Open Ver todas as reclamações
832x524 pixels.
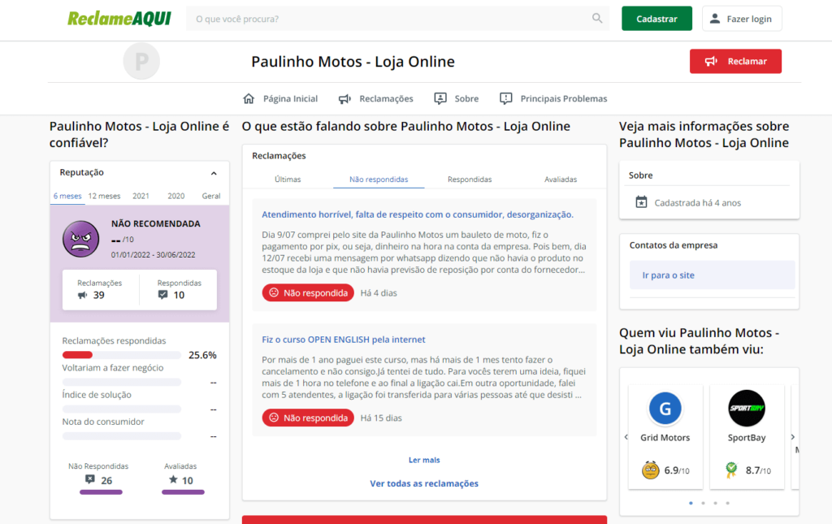424,483
